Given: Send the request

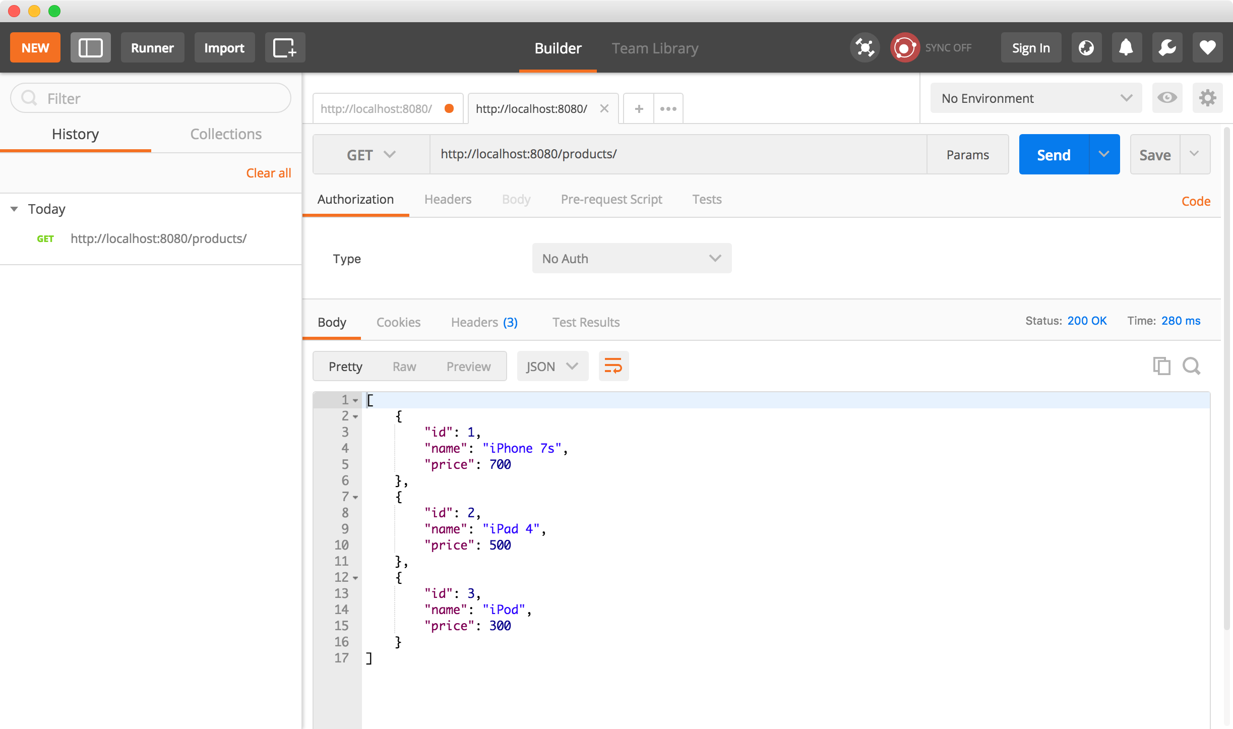Looking at the screenshot, I should 1054,154.
